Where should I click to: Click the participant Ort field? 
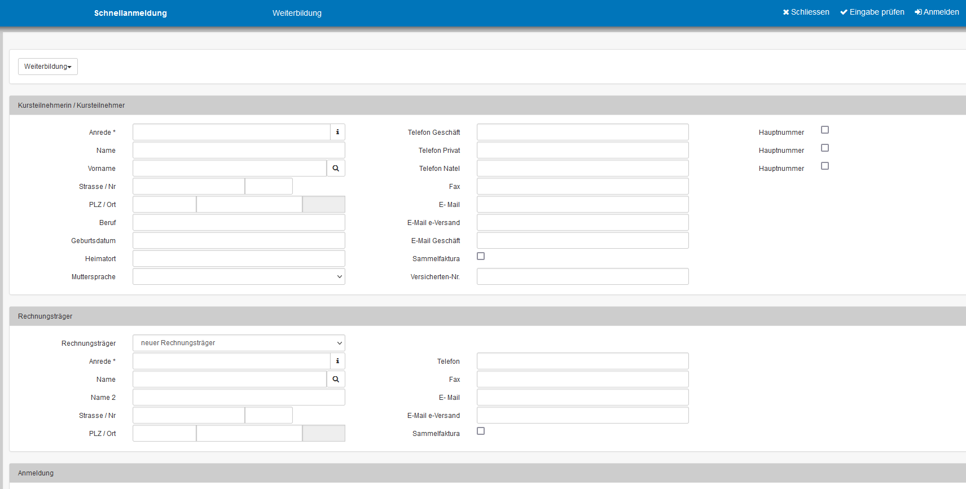pos(249,204)
